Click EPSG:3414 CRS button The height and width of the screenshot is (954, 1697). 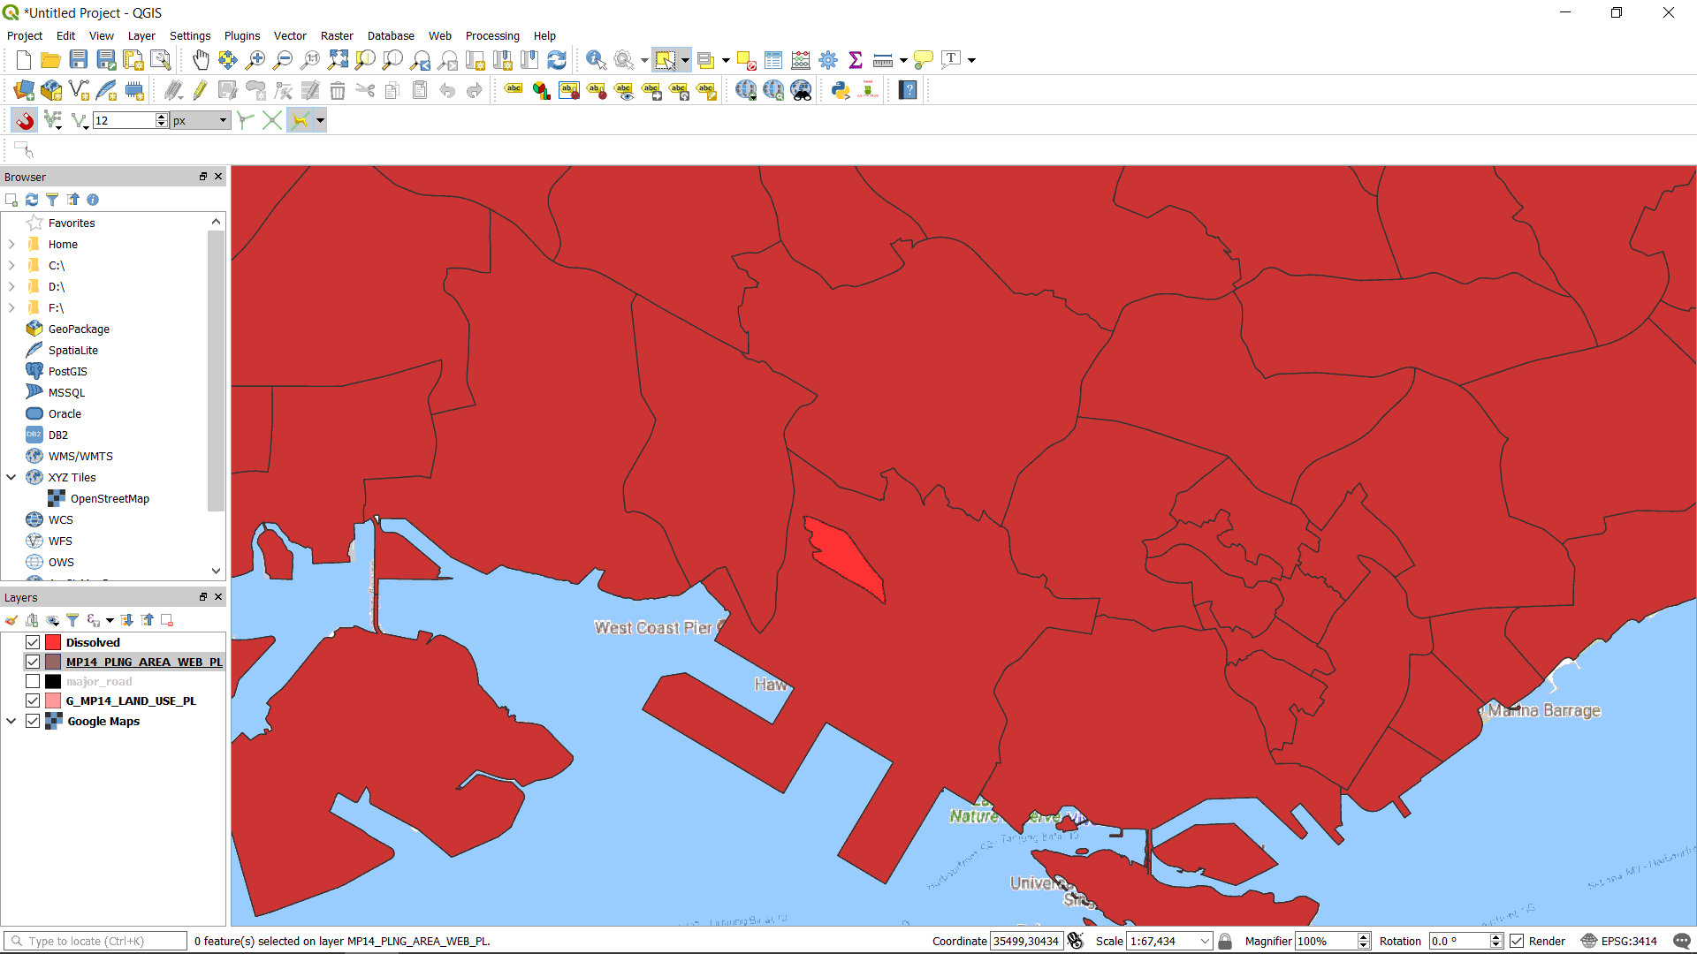coord(1619,941)
